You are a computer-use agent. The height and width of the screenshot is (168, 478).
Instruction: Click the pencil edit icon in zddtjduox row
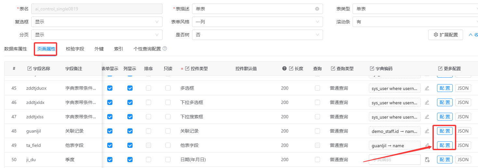click(x=427, y=88)
